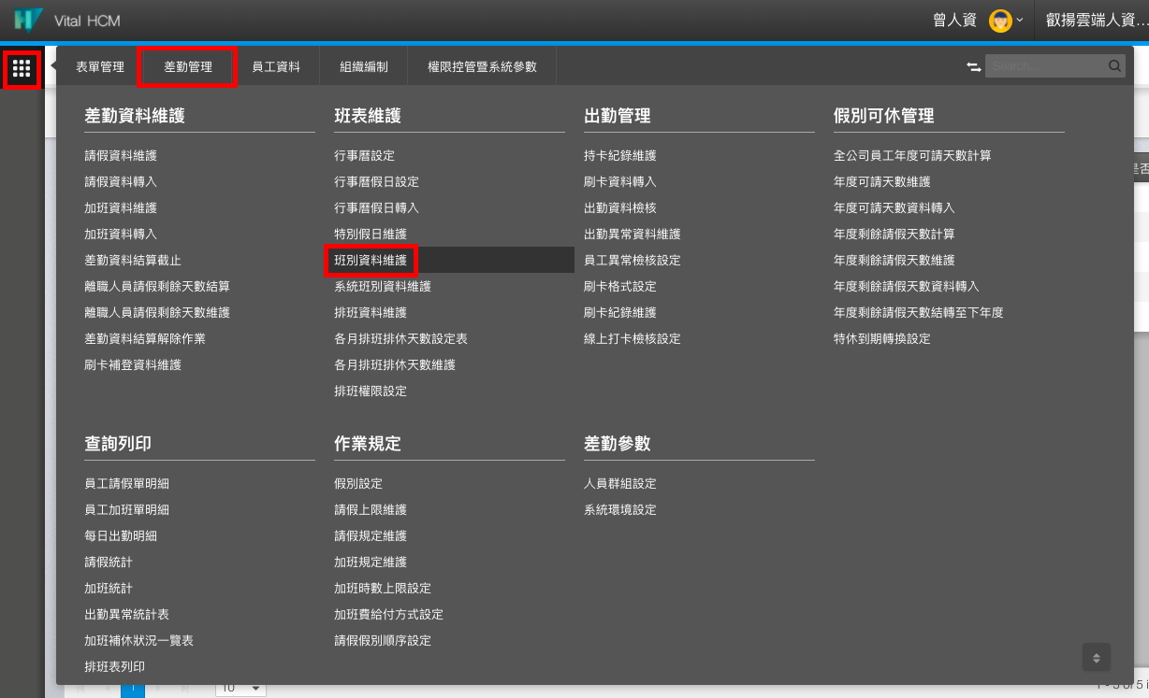1149x698 pixels.
Task: Open 班別資料維護 menu item
Action: [371, 261]
